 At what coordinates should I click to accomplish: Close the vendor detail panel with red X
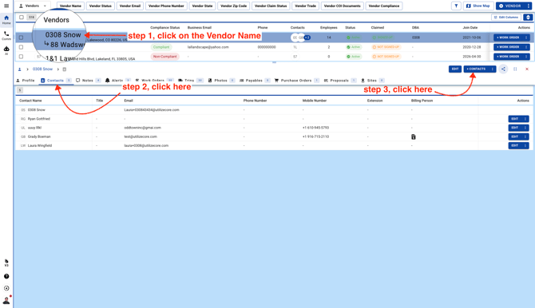point(527,69)
